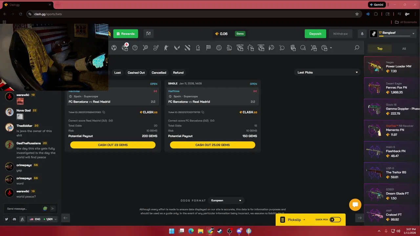Open the Soccer sport category icon

(x=114, y=48)
